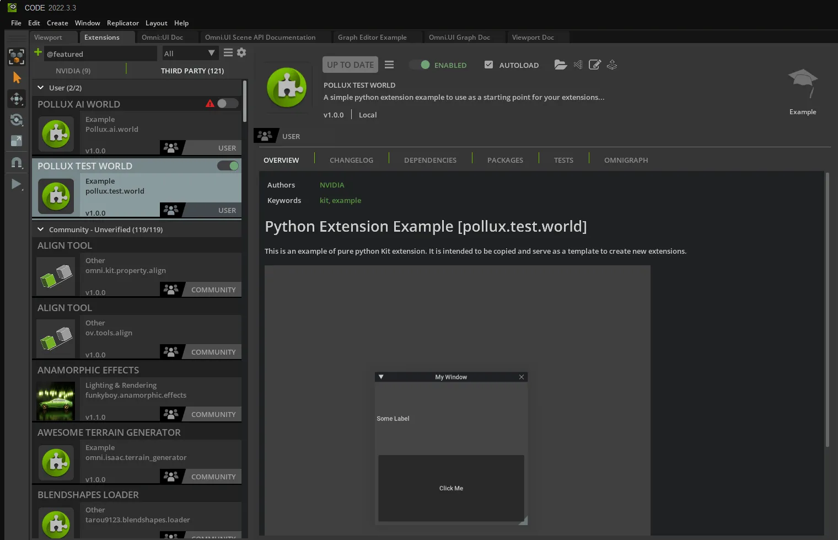Screen dimensions: 838x540
Task: Click the community people icon beside the USER label
Action: (265, 136)
